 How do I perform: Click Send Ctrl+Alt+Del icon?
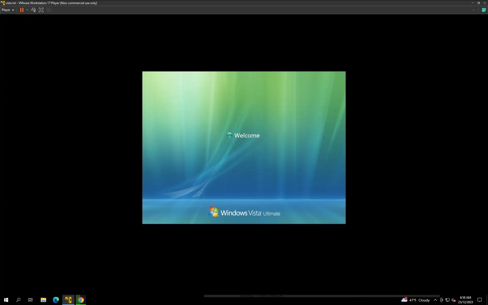(x=33, y=10)
